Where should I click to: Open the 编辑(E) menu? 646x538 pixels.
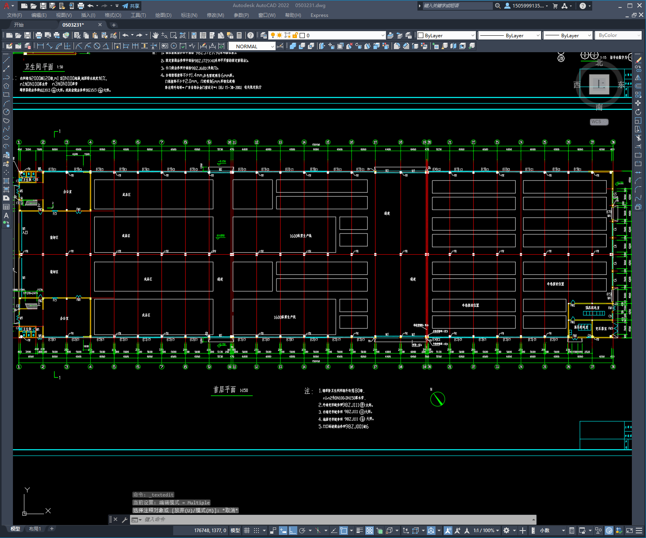coord(39,15)
